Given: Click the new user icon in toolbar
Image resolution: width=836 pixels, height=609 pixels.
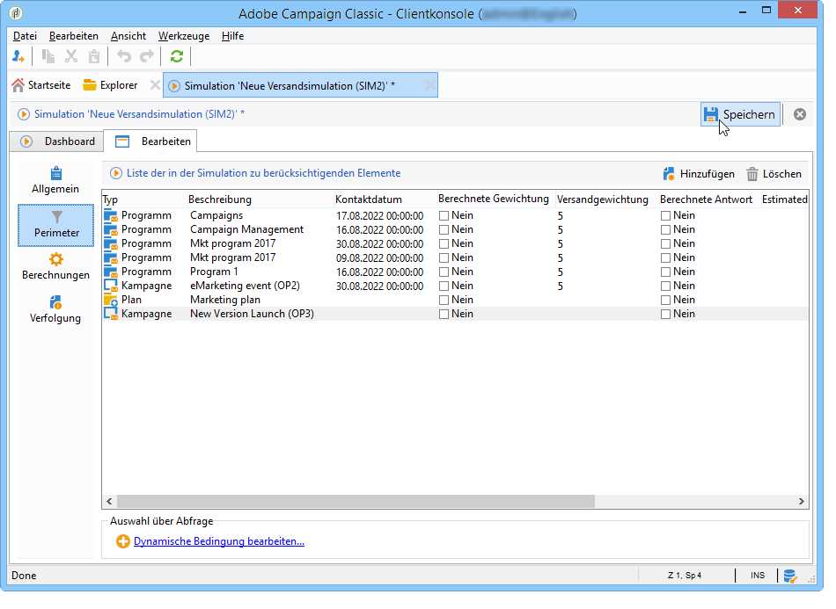Looking at the screenshot, I should click(18, 56).
